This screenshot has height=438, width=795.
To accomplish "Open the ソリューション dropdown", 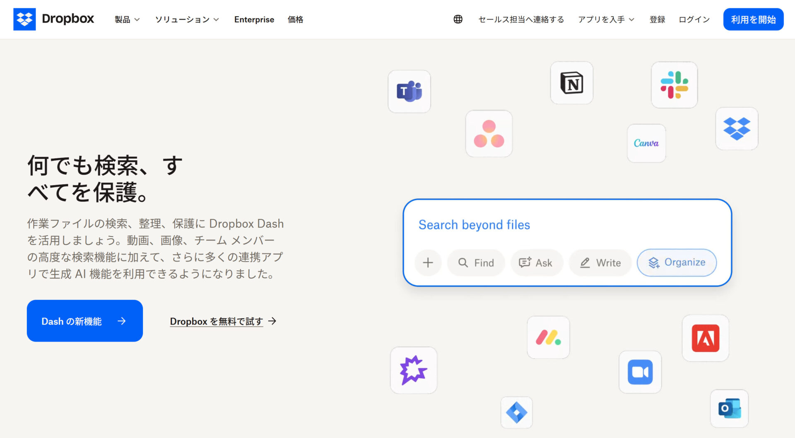I will [186, 19].
